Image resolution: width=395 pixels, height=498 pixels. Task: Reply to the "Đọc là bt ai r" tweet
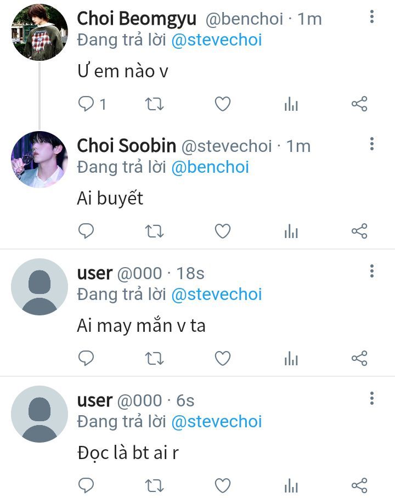[x=86, y=485]
